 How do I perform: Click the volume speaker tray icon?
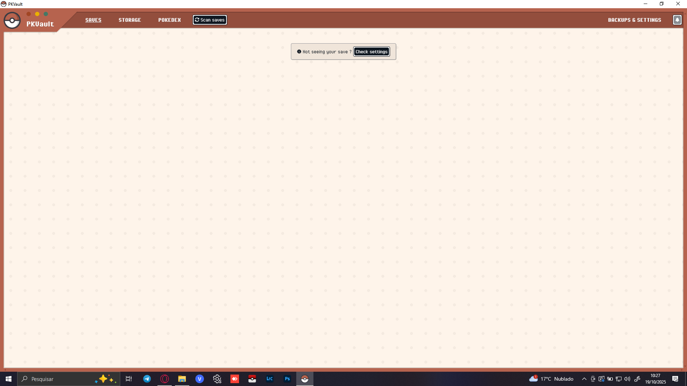coord(627,379)
